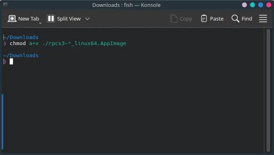The height and width of the screenshot is (155, 274).
Task: Click the New Tab plus icon
Action: tap(12, 19)
